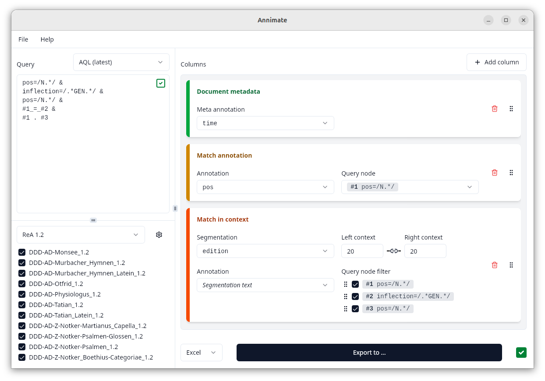Screen dimensions: 545x381
Task: Open the Meta annotation time dropdown
Action: tap(265, 123)
